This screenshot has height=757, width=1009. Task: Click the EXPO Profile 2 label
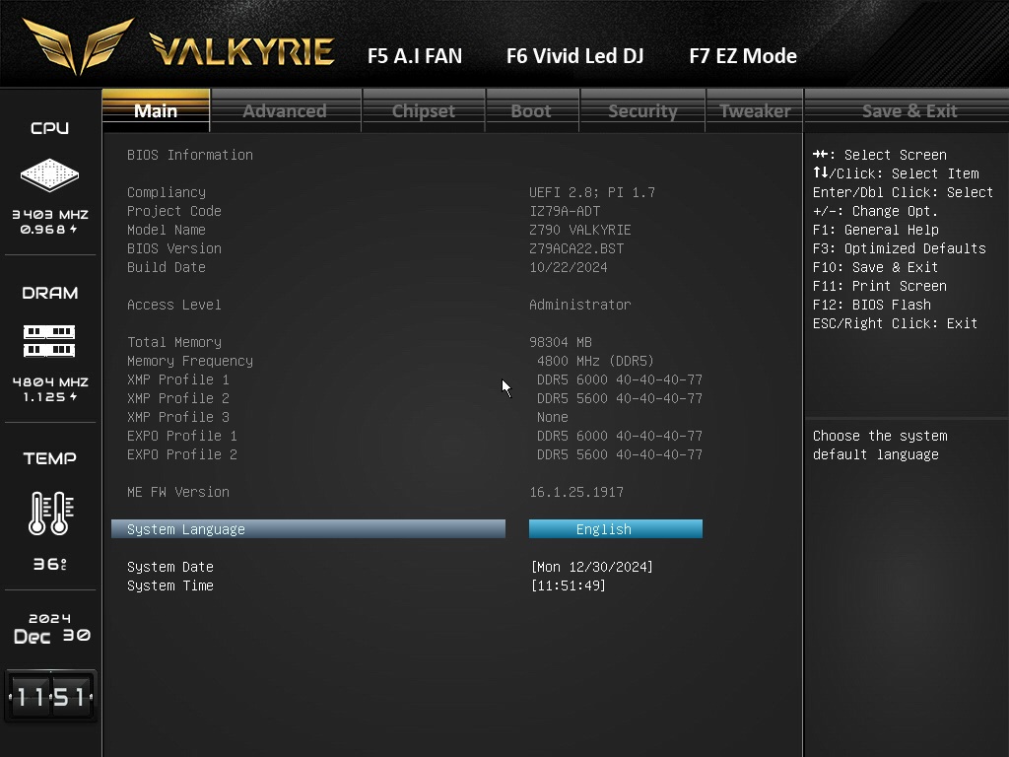coord(182,454)
